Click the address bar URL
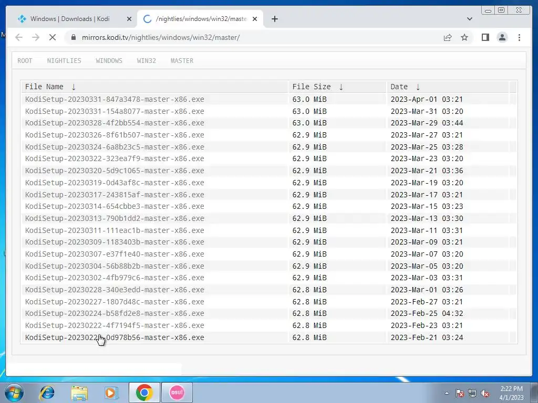The height and width of the screenshot is (403, 538). coord(161,37)
